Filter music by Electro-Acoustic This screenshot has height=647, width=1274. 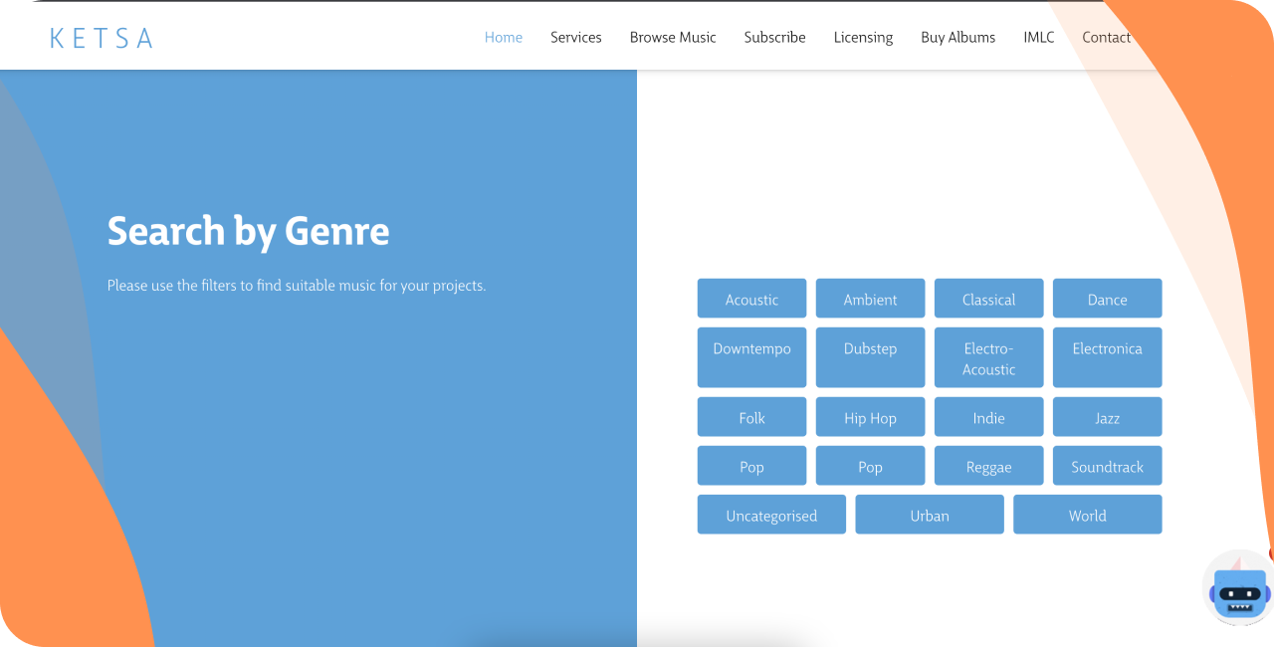(988, 357)
